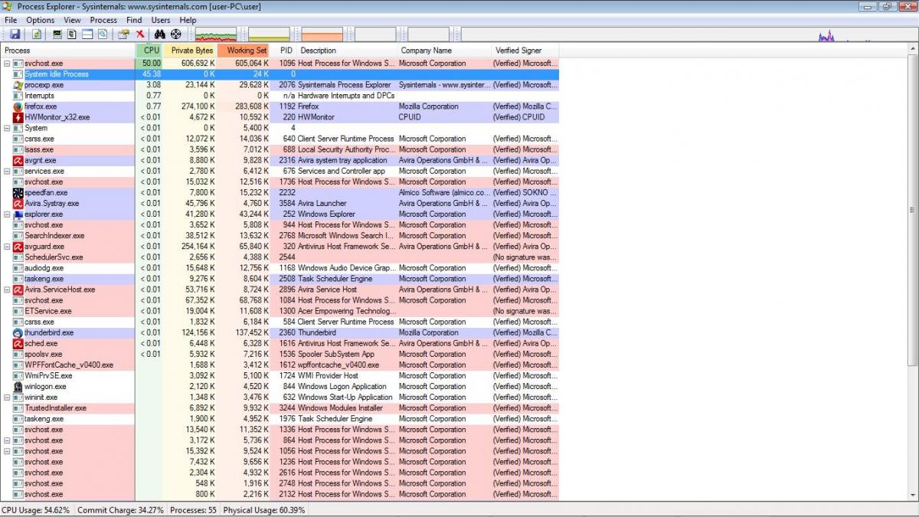Viewport: 919px width, 517px height.
Task: Click the Avira icon beside avgnt.exe
Action: 18,160
